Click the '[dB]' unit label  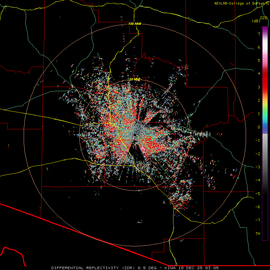[256, 21]
